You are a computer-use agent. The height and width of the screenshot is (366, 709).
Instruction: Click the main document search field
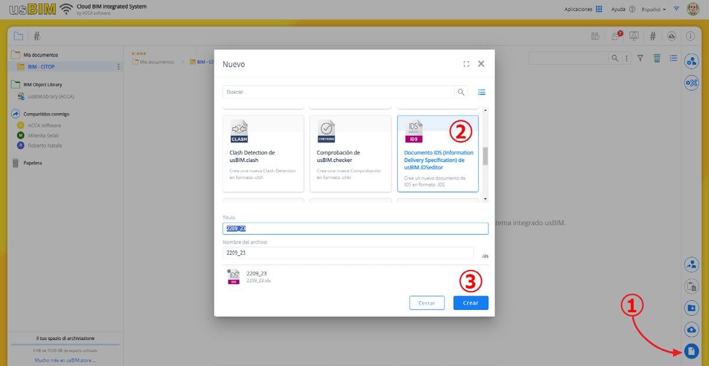coord(568,58)
